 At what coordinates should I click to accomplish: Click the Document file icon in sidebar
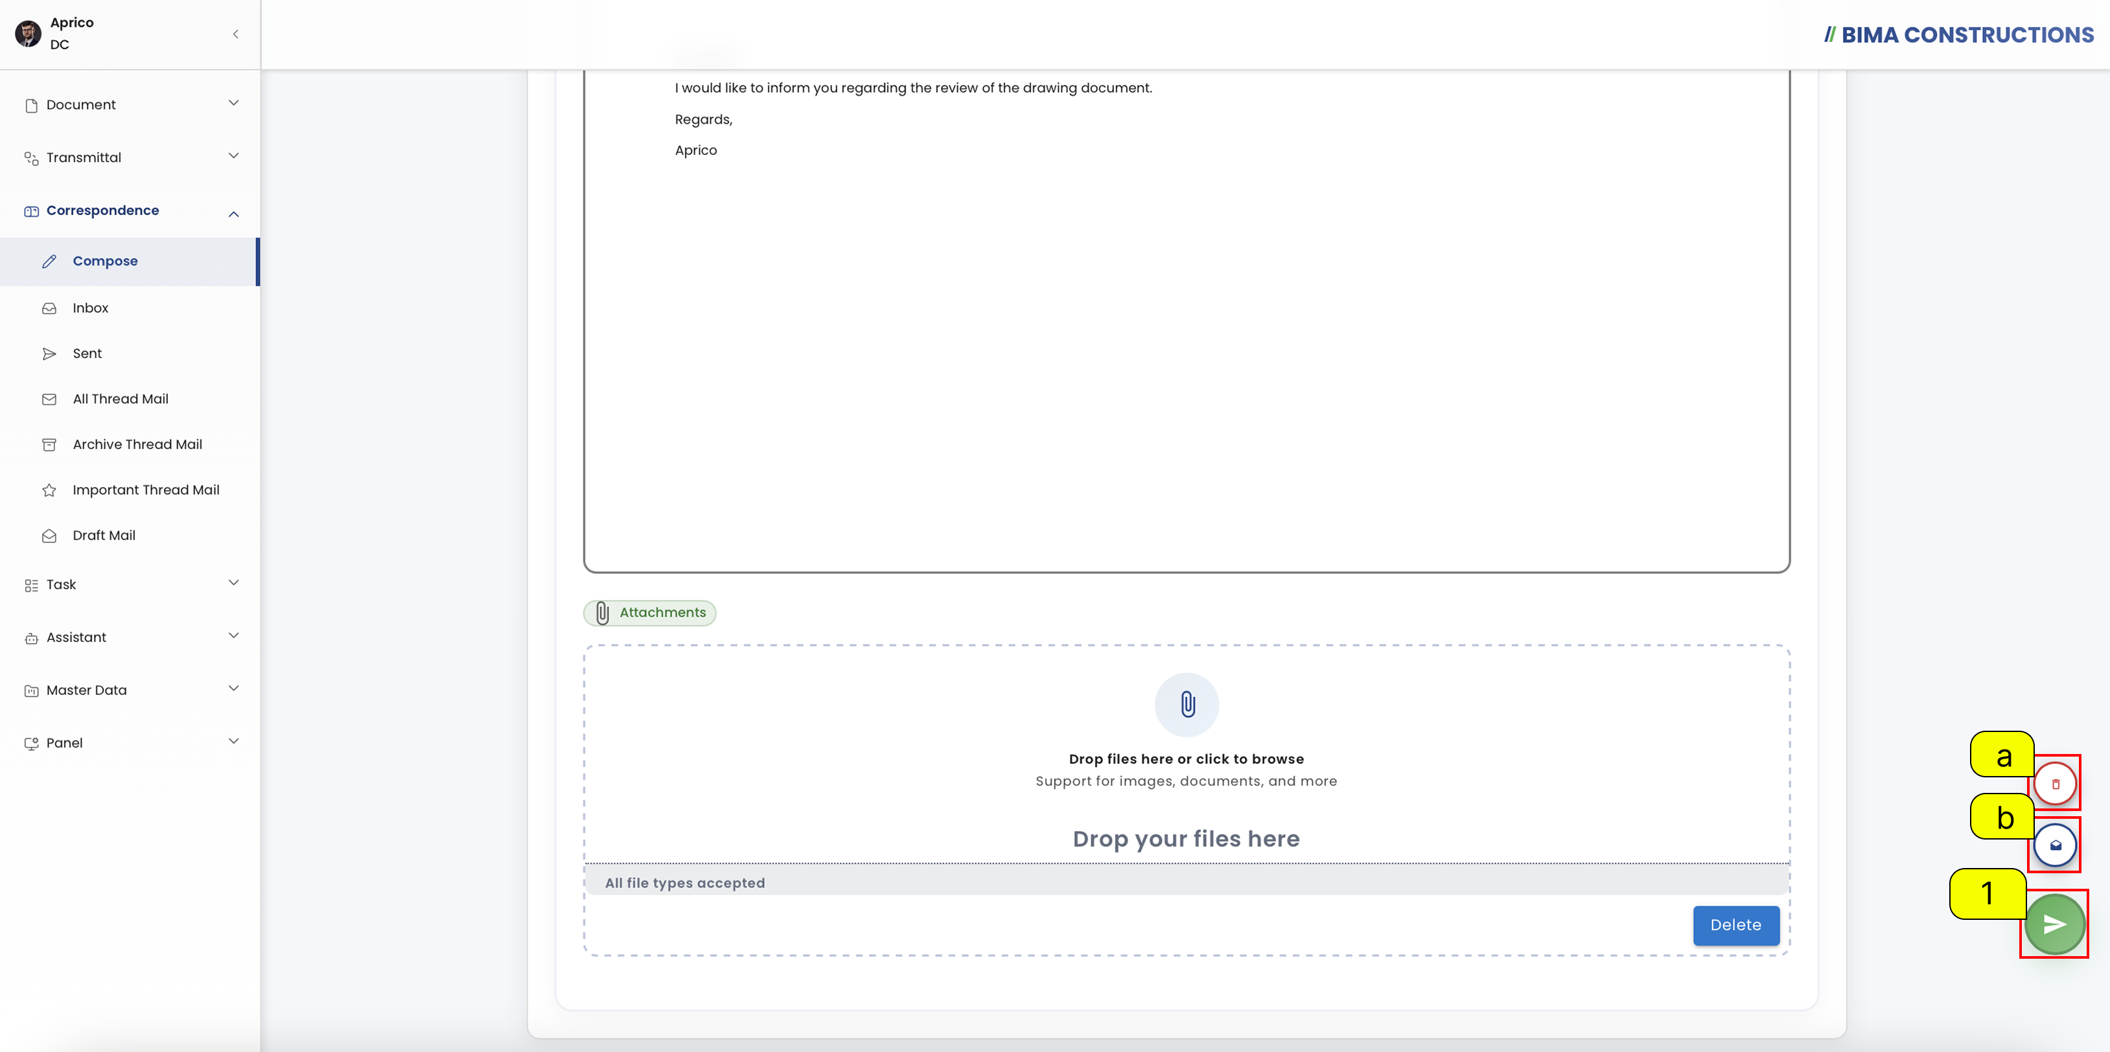(x=31, y=105)
